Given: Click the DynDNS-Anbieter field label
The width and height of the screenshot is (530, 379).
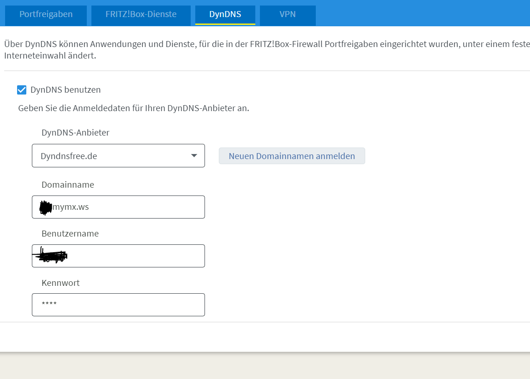Looking at the screenshot, I should [x=75, y=133].
